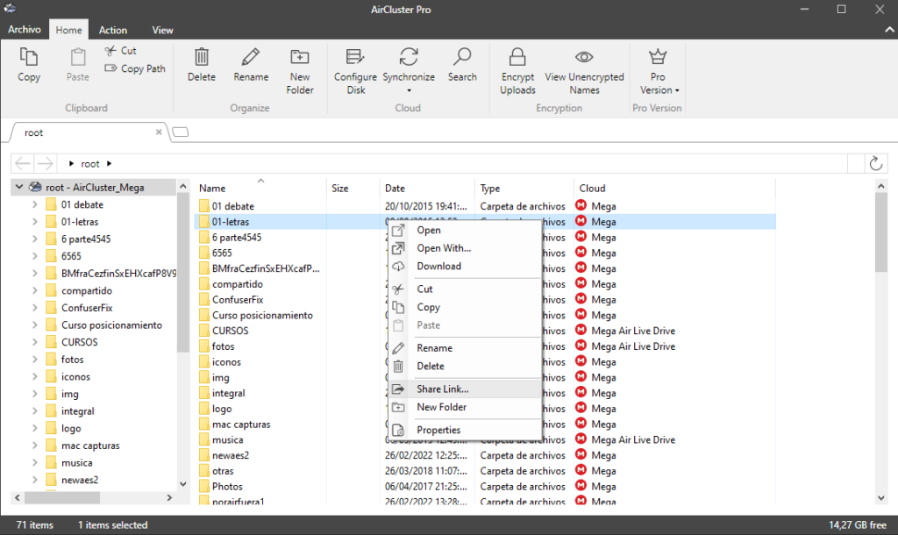Viewport: 898px width, 535px height.
Task: Click Copy Path in the ribbon
Action: tap(135, 68)
